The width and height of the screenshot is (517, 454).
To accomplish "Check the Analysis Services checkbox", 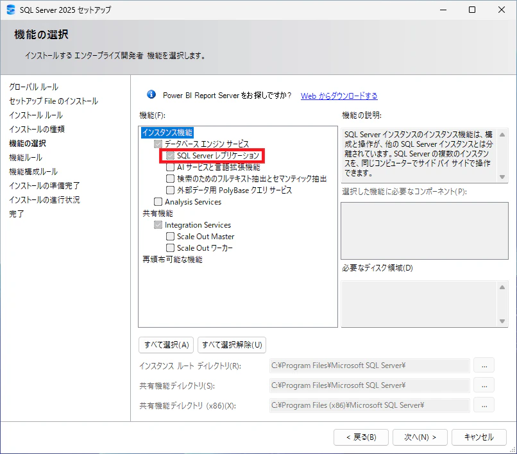I will point(158,202).
